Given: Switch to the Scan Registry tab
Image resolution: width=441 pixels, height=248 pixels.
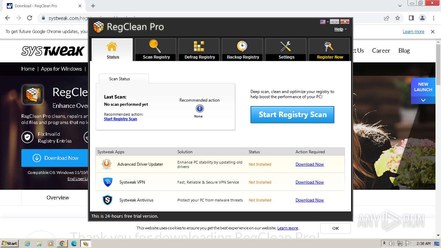Looking at the screenshot, I should (155, 50).
